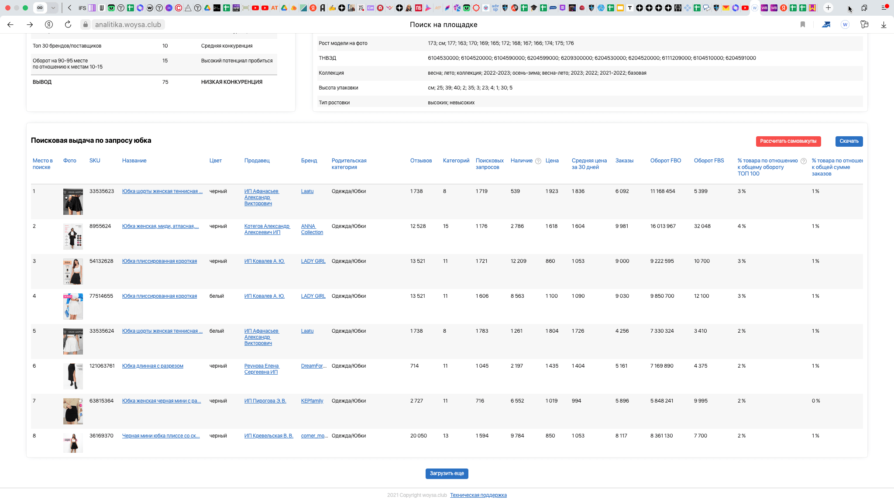
Task: Click the Загрузить еще button
Action: (x=447, y=473)
